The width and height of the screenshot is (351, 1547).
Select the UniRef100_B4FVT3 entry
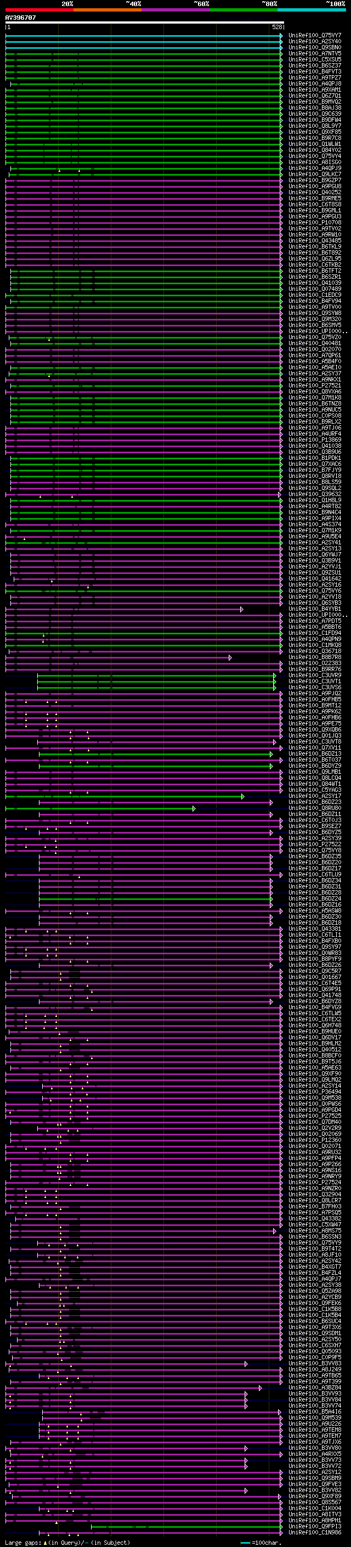[x=315, y=71]
